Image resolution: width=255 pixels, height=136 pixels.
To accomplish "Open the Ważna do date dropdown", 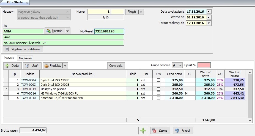I will pyautogui.click(x=209, y=17).
